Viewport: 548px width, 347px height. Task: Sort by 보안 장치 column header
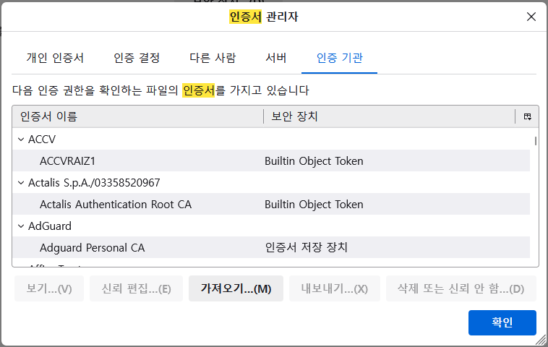tap(390, 116)
